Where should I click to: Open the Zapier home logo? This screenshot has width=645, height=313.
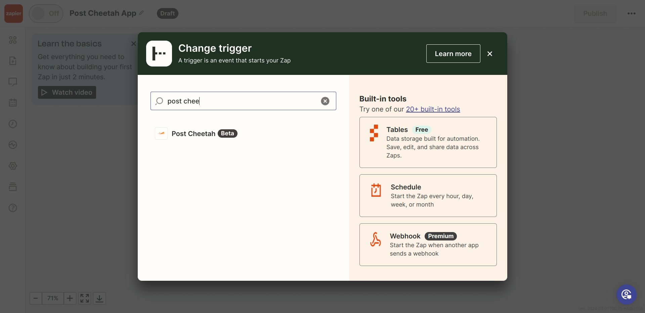13,13
